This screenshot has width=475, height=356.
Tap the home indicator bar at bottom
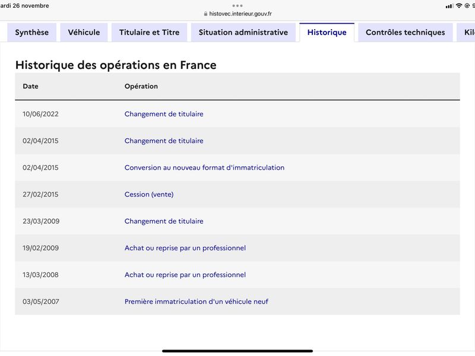237,351
